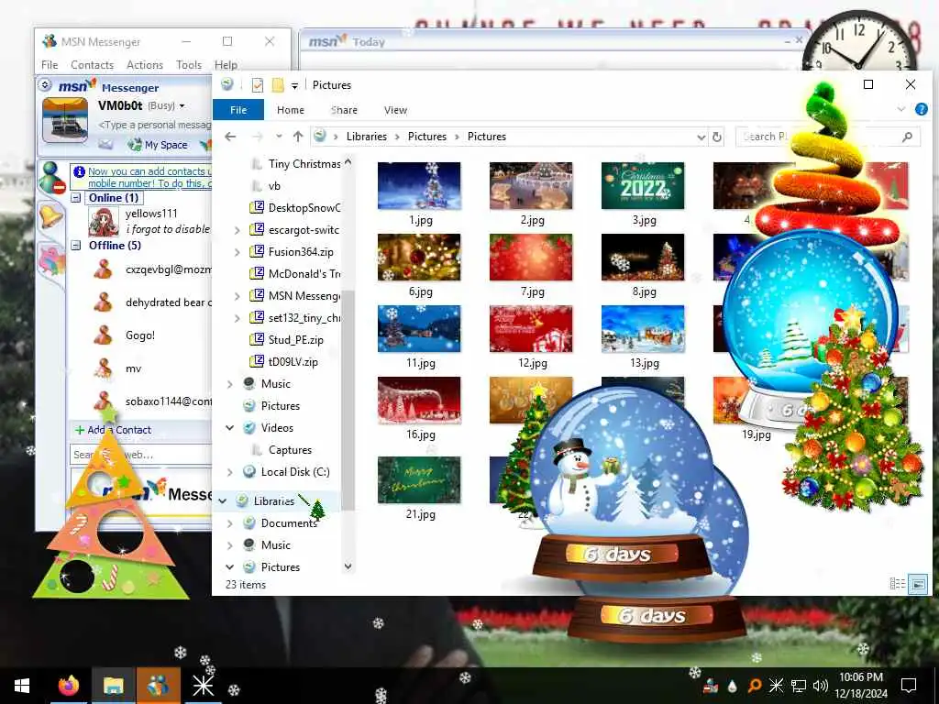The height and width of the screenshot is (704, 939).
Task: Collapse the Libraries tree node
Action: click(223, 501)
